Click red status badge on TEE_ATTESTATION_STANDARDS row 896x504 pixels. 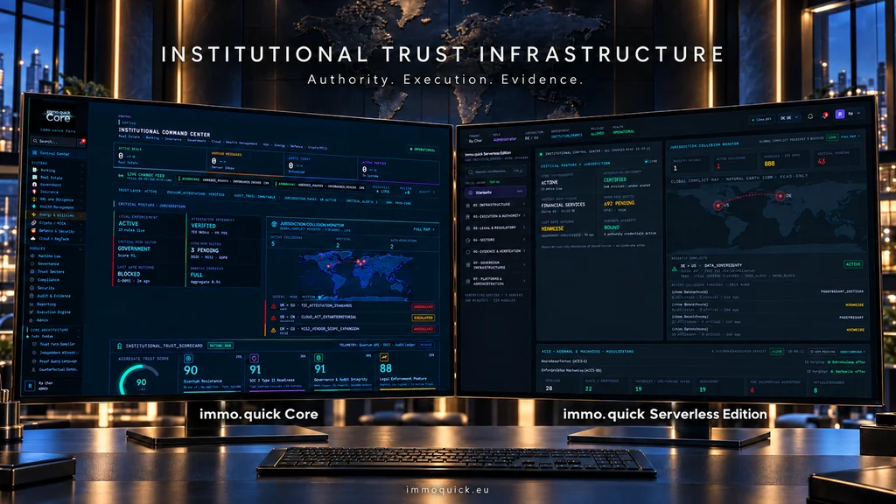[423, 307]
